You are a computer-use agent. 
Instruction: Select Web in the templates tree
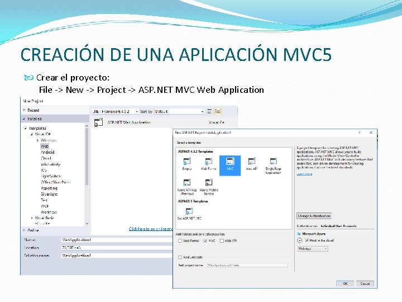coord(45,146)
